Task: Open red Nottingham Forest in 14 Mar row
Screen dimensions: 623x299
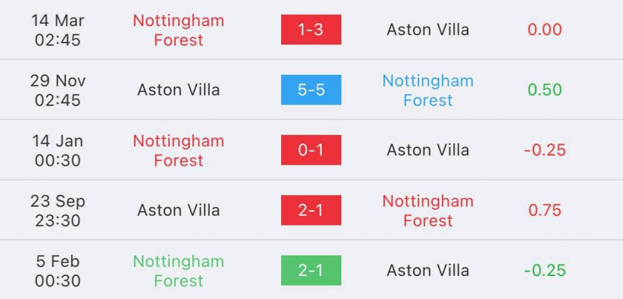Action: pyautogui.click(x=178, y=30)
